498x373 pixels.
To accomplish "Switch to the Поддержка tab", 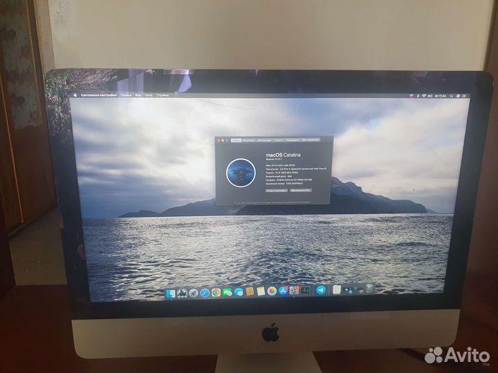I will click(x=293, y=140).
